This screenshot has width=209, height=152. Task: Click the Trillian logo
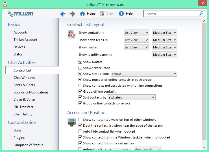[21, 14]
